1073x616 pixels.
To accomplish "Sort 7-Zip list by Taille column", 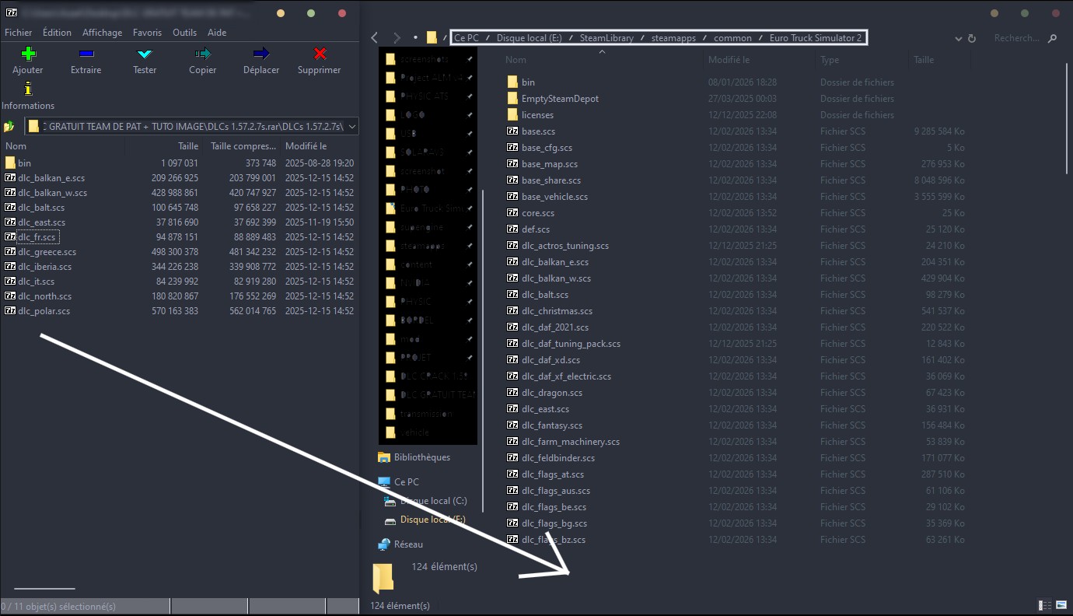I will [x=188, y=145].
